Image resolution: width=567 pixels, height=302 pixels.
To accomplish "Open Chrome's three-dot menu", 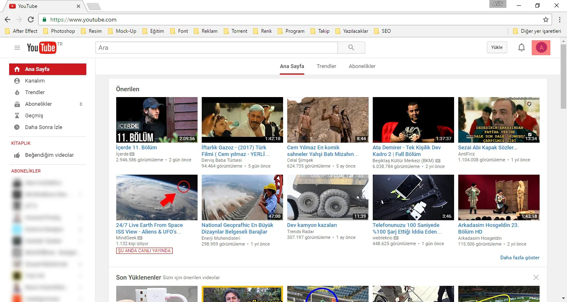I will (x=559, y=19).
